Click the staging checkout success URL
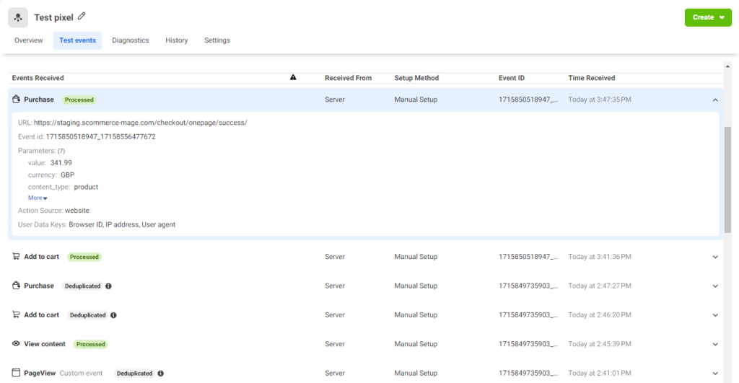 (141, 123)
